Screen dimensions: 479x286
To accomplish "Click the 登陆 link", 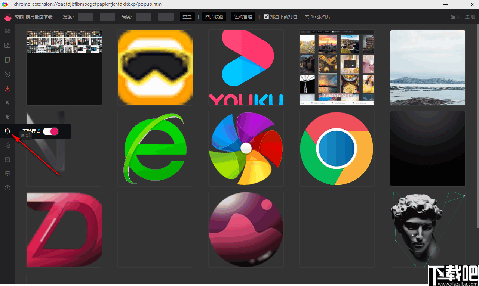I will [x=456, y=17].
